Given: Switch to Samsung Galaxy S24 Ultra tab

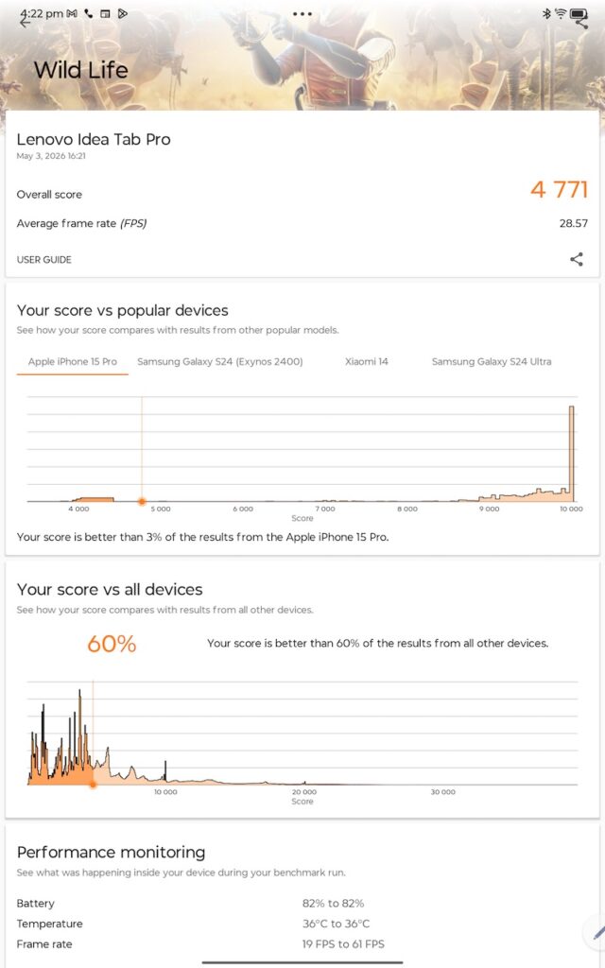Looking at the screenshot, I should 492,362.
